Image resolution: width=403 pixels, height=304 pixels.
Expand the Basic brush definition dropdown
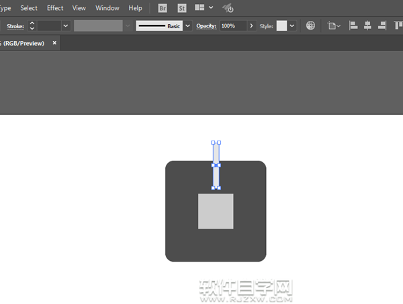click(187, 26)
